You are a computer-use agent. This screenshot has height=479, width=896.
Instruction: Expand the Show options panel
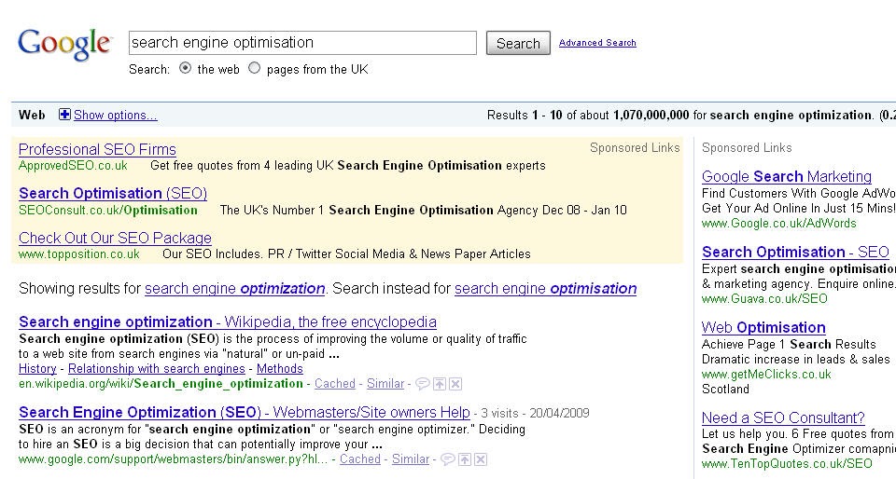115,116
